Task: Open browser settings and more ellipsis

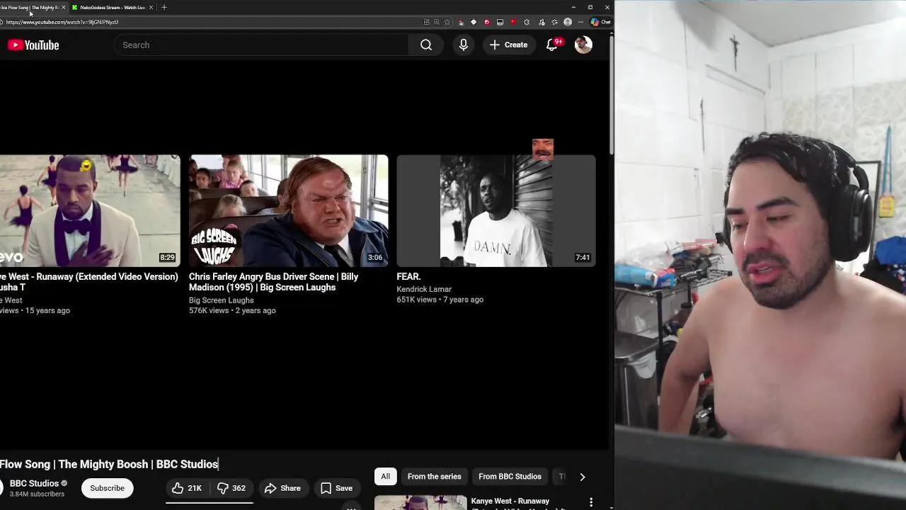Action: coord(581,22)
